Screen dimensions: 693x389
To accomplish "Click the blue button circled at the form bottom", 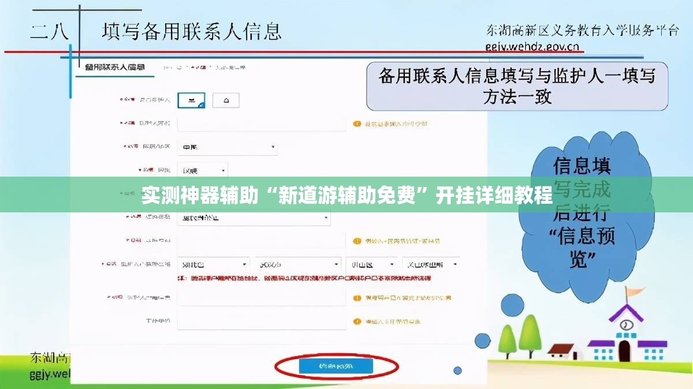I will 336,366.
